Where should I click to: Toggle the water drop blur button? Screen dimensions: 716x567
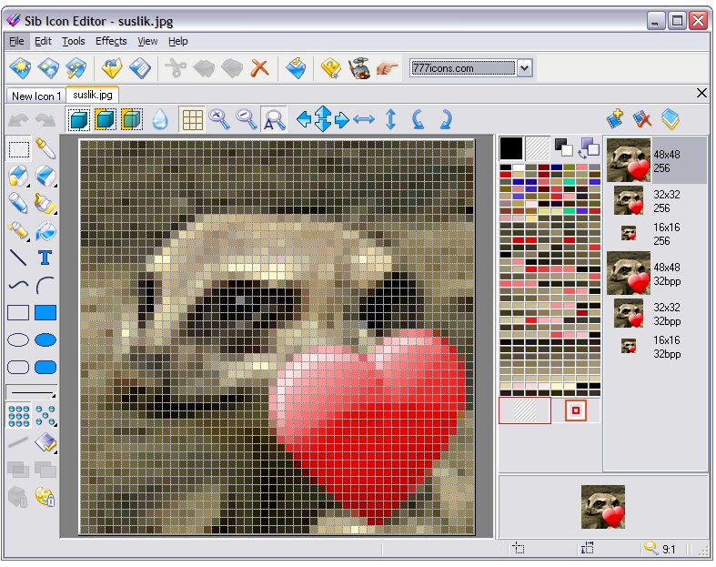point(160,120)
